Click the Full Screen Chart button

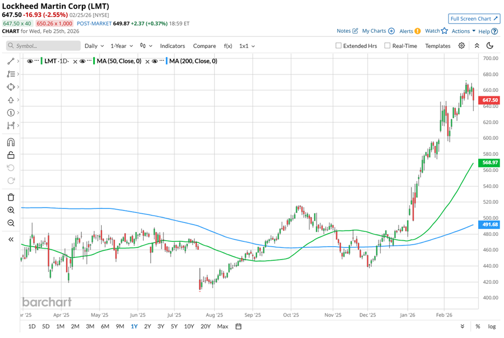[474, 19]
